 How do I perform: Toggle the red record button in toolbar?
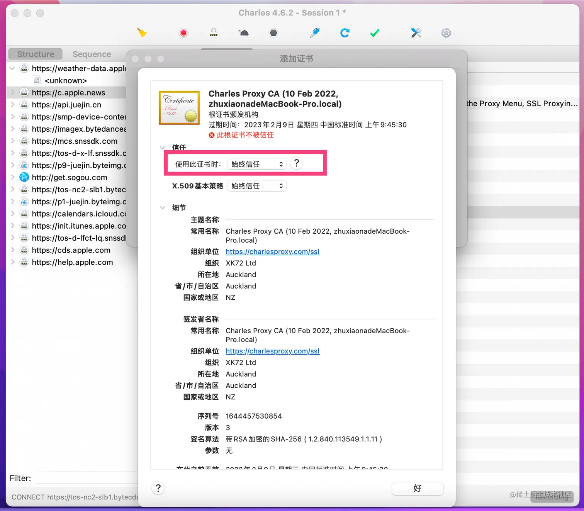183,33
